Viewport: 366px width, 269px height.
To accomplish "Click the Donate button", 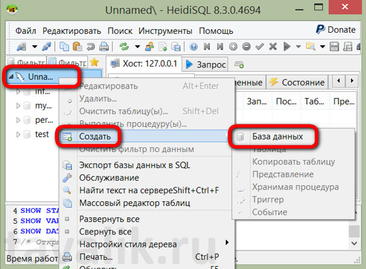I will [336, 30].
